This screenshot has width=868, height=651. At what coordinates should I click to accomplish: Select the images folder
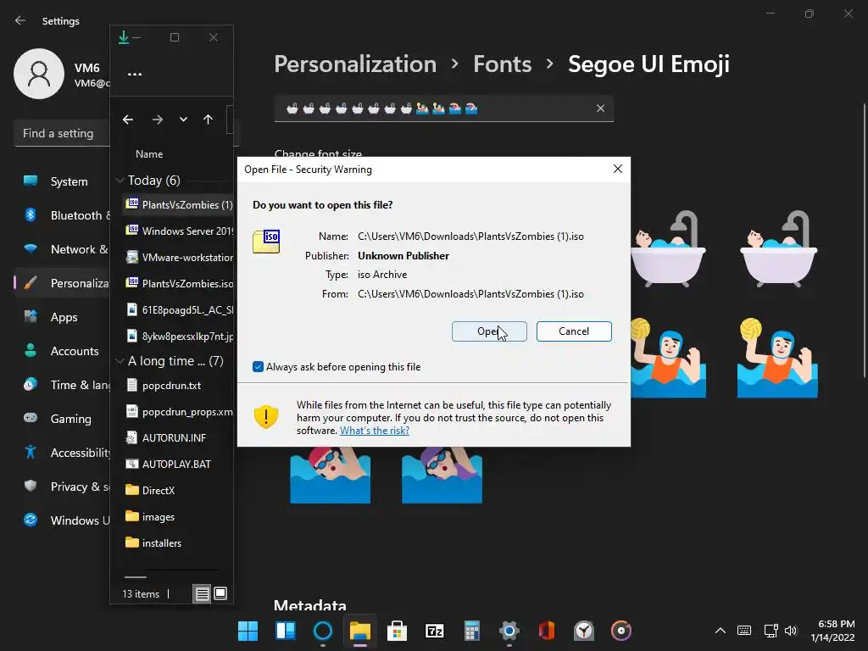pos(177,516)
